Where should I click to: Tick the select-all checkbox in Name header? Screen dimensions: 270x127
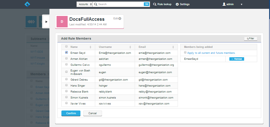coord(67,46)
